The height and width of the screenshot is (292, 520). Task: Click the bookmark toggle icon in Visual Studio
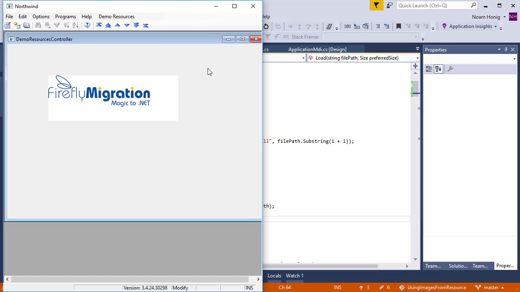coord(399,26)
